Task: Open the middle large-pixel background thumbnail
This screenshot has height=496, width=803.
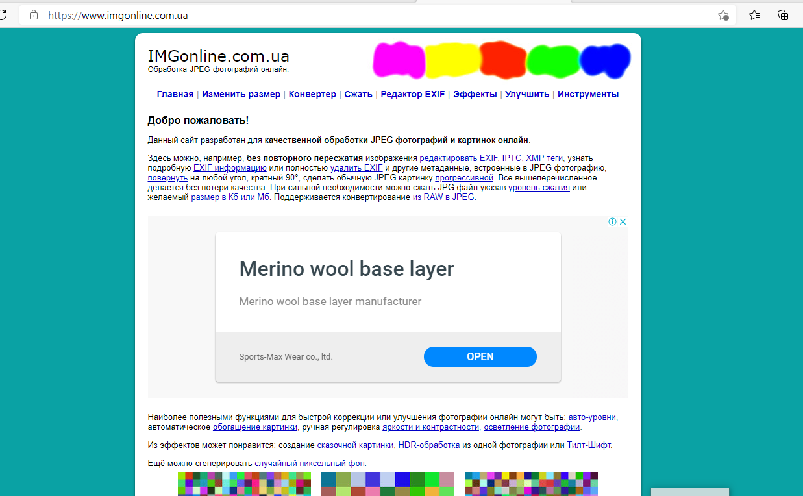Action: (x=388, y=484)
